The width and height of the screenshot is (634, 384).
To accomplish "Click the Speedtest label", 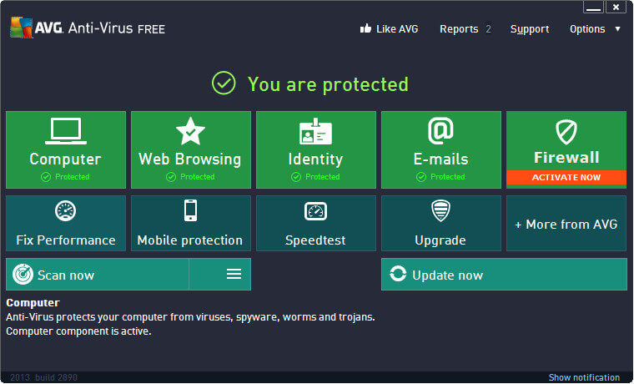I will click(x=315, y=240).
